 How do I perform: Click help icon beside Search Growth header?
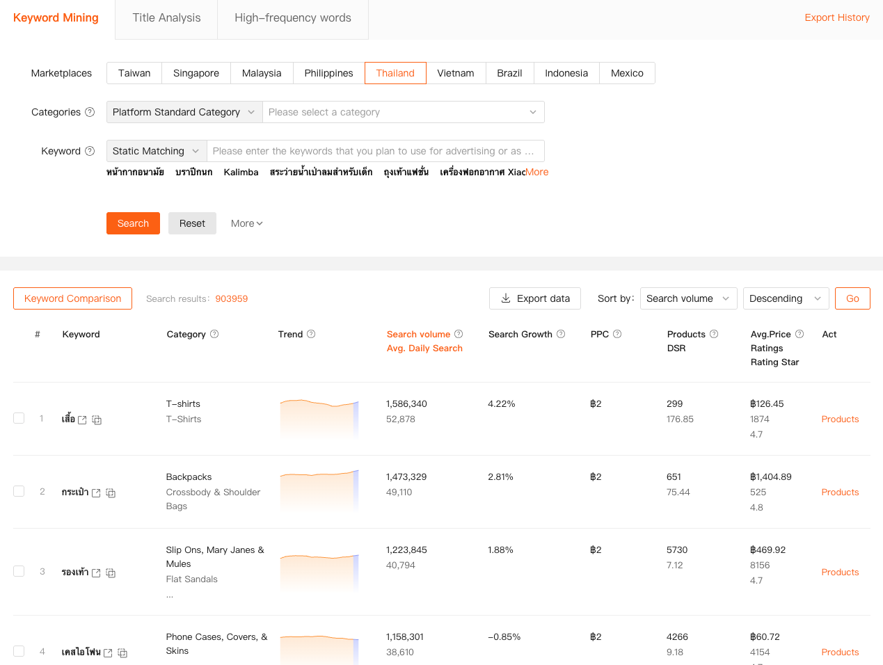click(561, 334)
